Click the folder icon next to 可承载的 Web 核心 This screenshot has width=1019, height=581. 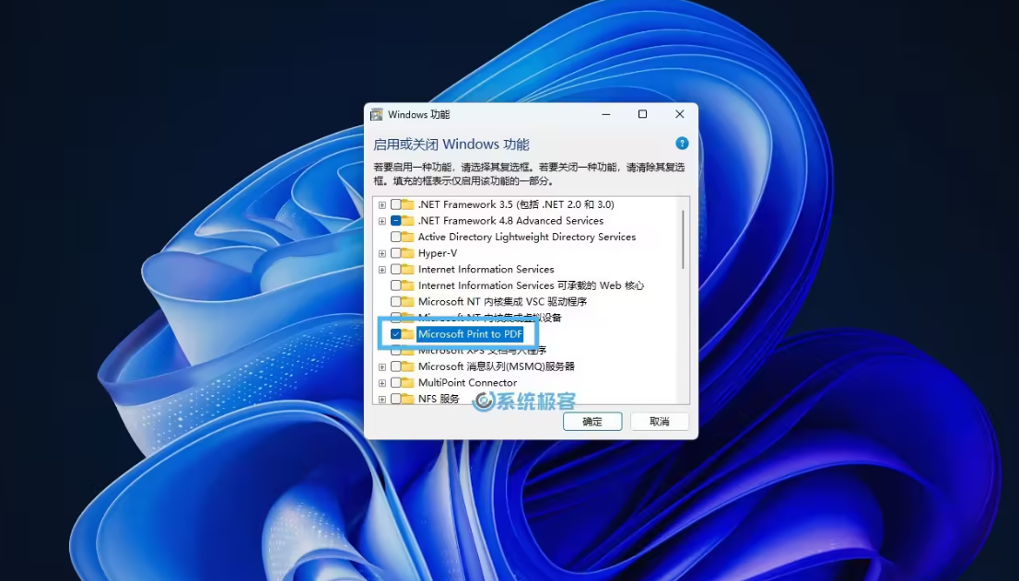[407, 285]
